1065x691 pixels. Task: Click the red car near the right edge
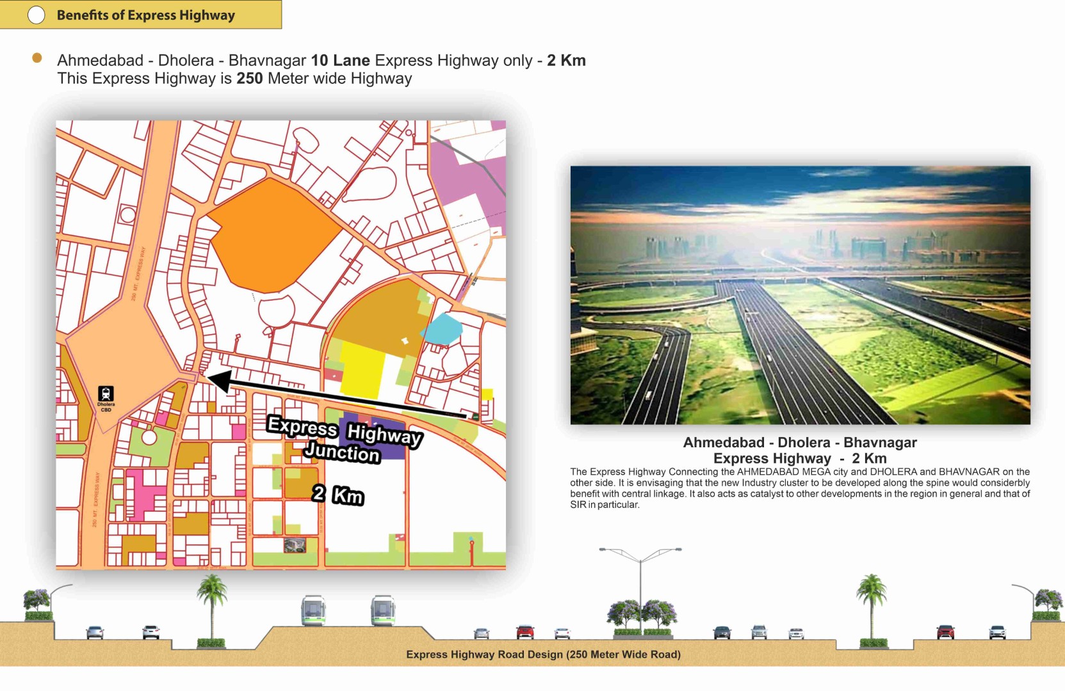[x=945, y=632]
